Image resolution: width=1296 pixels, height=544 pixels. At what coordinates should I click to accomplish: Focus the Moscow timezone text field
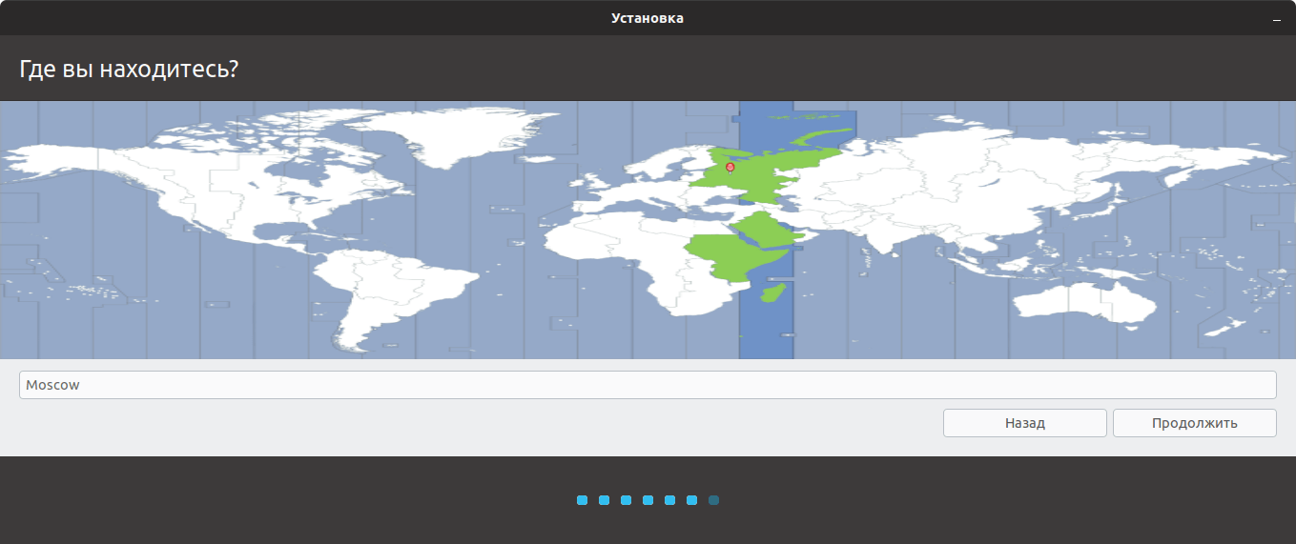[648, 385]
